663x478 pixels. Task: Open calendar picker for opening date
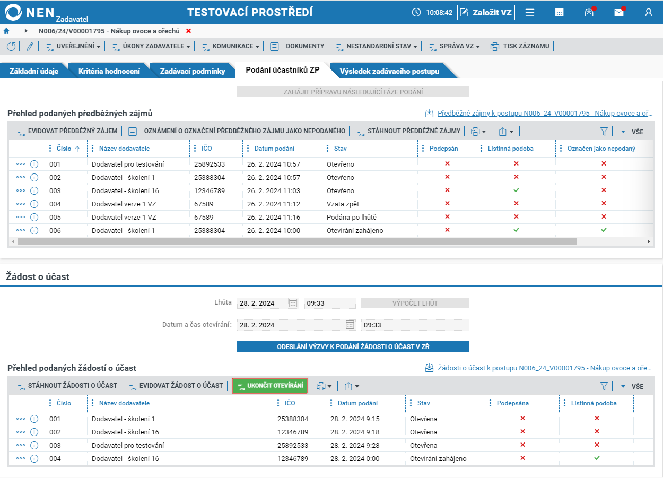pos(350,325)
